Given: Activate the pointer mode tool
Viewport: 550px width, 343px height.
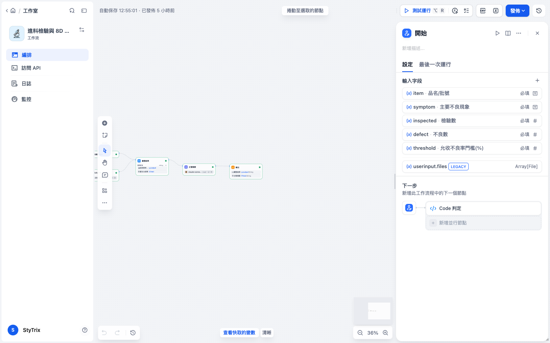Looking at the screenshot, I should click(x=105, y=151).
